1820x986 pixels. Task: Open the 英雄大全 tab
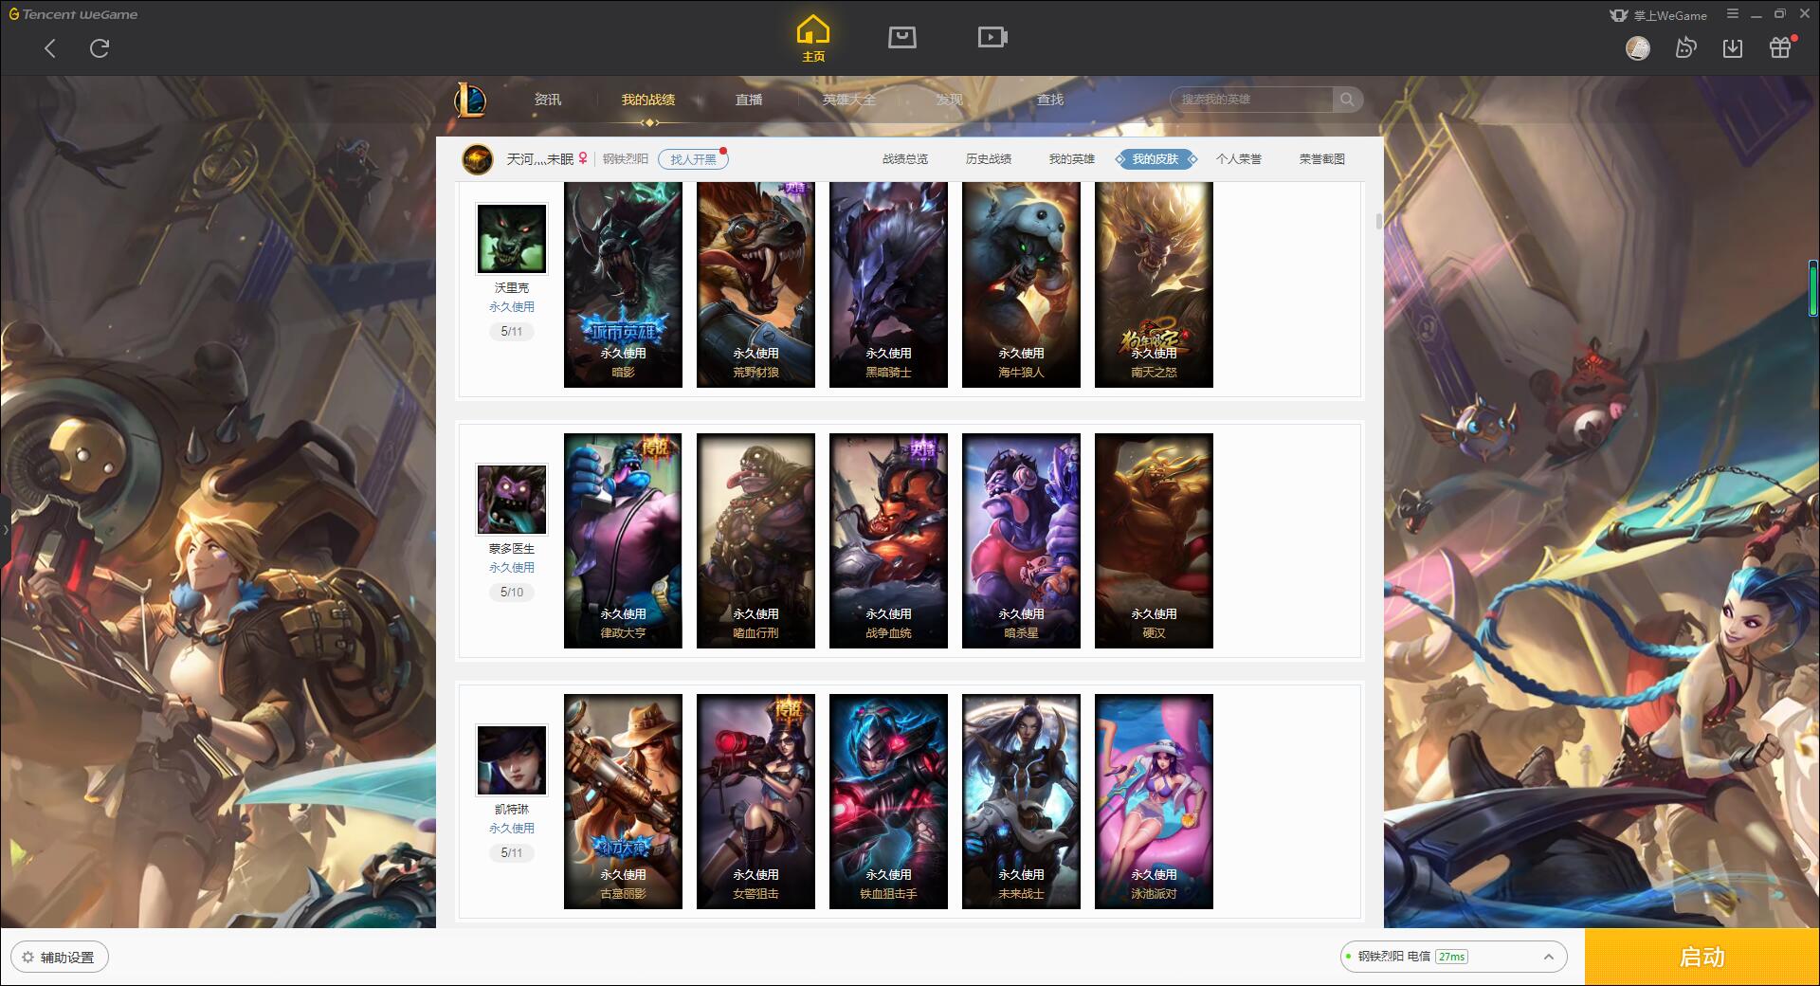pos(849,100)
